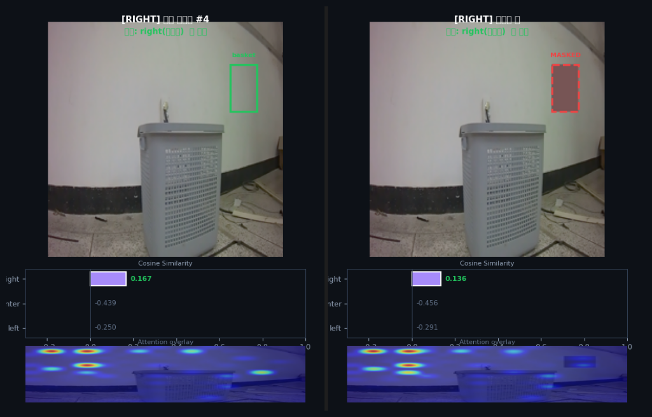This screenshot has height=417, width=652.
Task: Click left chart's 'Cosine Similarity' heading
Action: pos(165,263)
